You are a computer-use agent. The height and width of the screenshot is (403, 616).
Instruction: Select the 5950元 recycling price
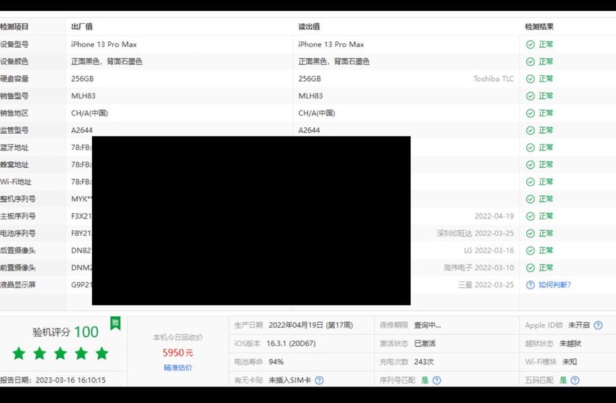point(178,353)
